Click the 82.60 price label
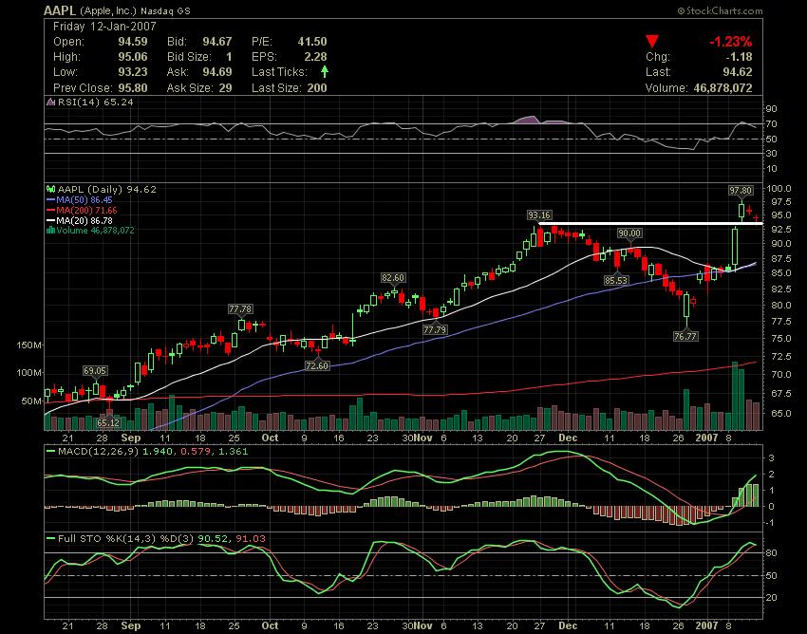 (x=393, y=278)
